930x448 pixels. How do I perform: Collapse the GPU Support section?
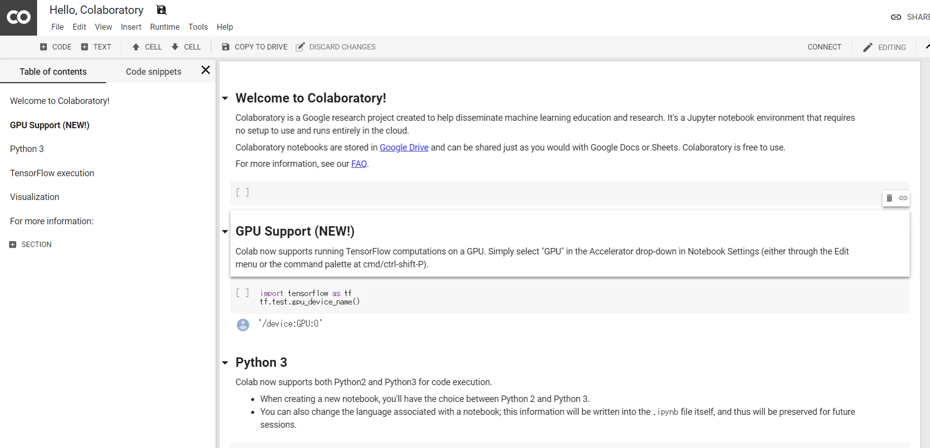point(225,232)
